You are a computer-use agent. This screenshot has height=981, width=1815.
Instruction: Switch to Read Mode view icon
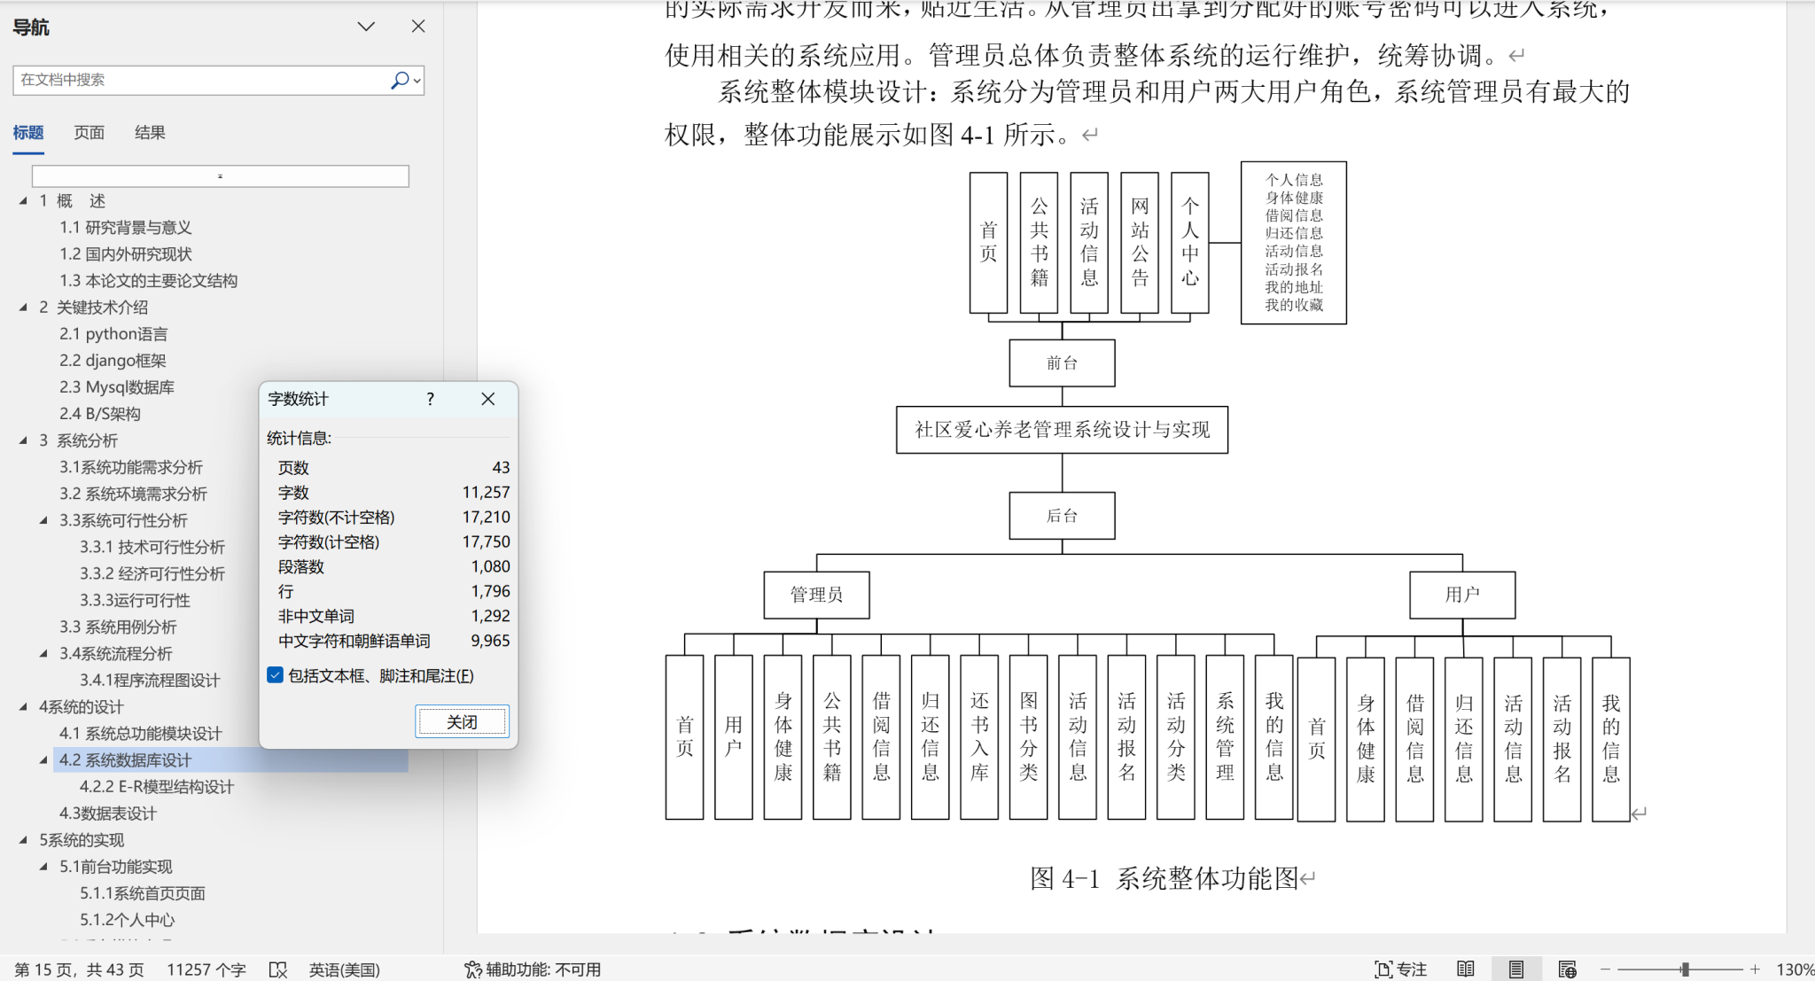(1466, 969)
